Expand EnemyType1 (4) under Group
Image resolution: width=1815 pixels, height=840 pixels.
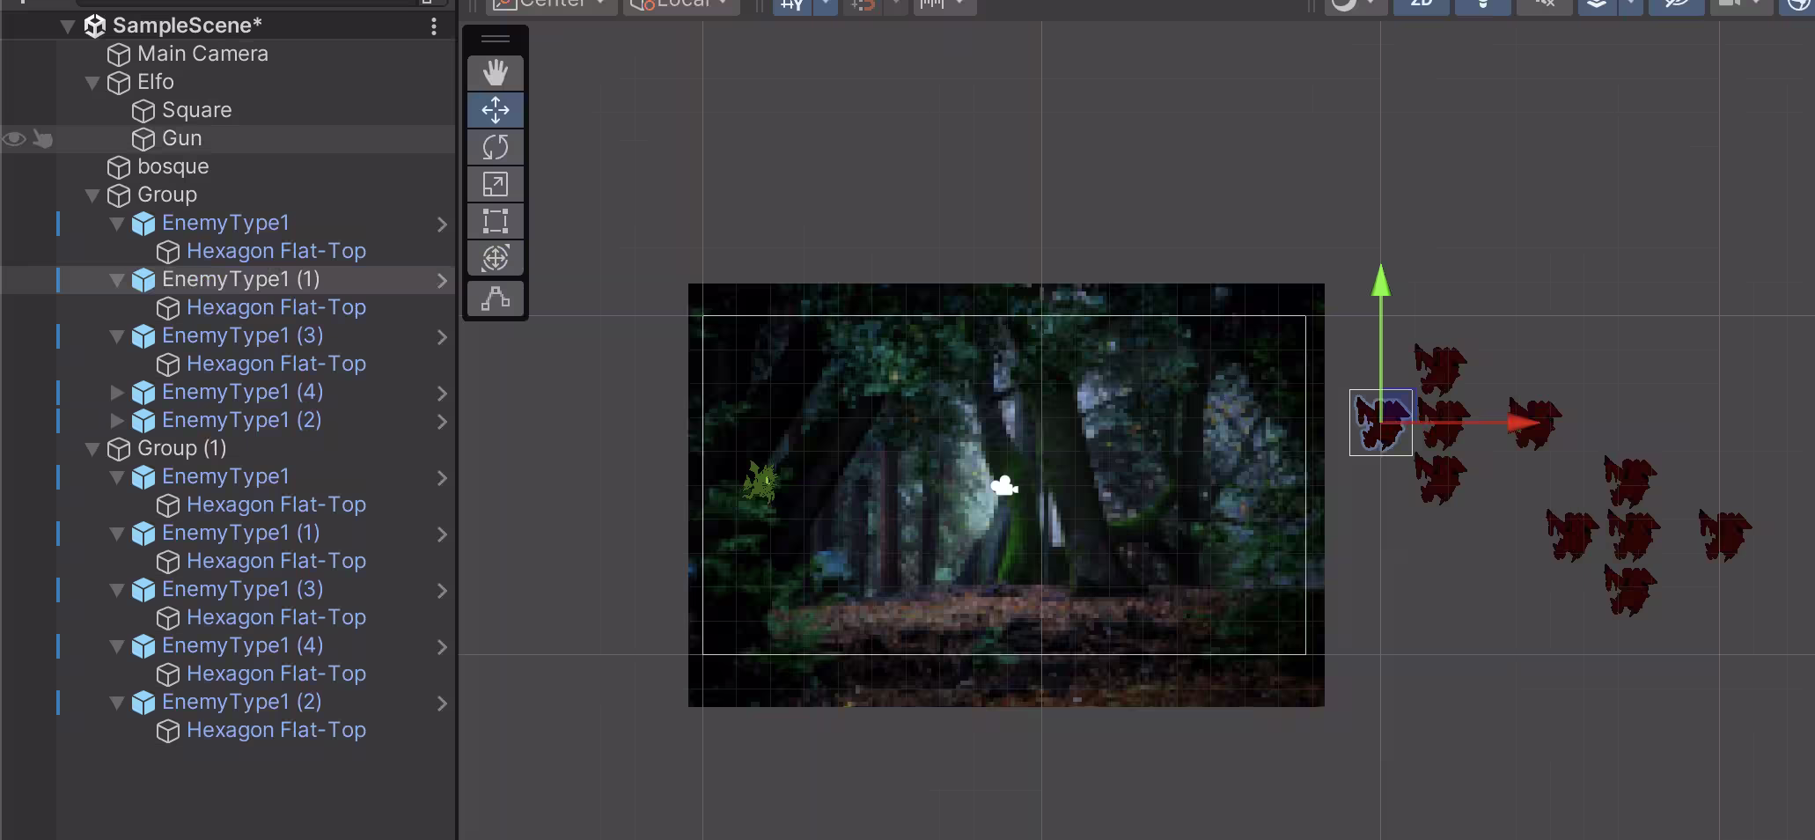tap(116, 393)
